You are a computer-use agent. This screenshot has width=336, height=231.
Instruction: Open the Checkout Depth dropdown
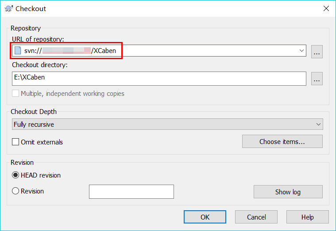167,125
